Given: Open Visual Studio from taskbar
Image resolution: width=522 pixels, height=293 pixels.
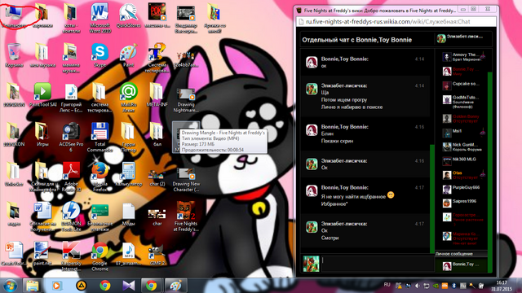Looking at the screenshot, I should [129, 286].
